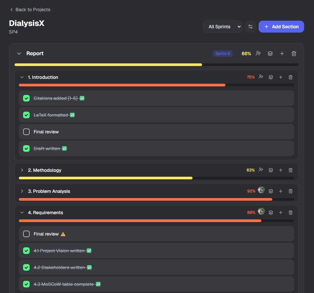The image size is (314, 293).
Task: Click the warning icon on Requirements Final review
Action: click(63, 234)
